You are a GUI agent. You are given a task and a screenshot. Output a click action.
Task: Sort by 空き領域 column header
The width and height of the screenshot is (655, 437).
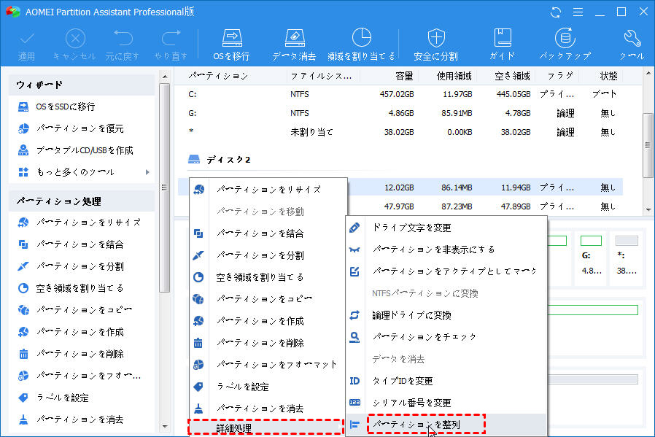pyautogui.click(x=512, y=76)
